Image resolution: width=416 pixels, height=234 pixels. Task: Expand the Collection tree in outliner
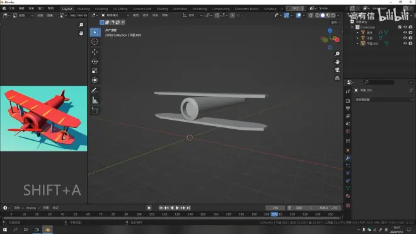(352, 27)
